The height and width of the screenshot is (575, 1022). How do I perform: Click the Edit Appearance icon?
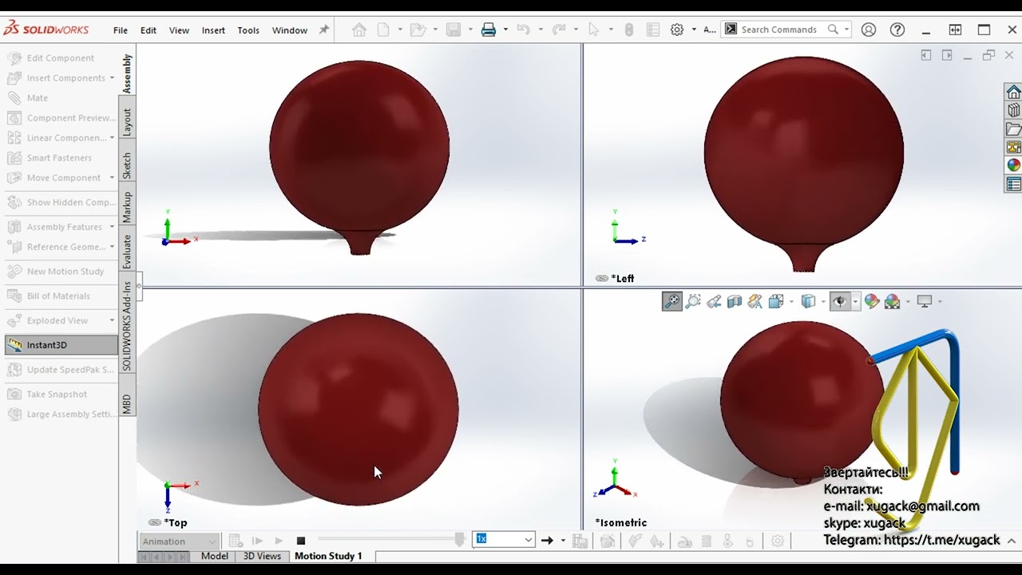pyautogui.click(x=872, y=301)
